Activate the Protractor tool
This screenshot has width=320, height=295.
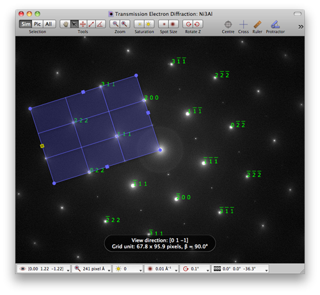click(275, 27)
